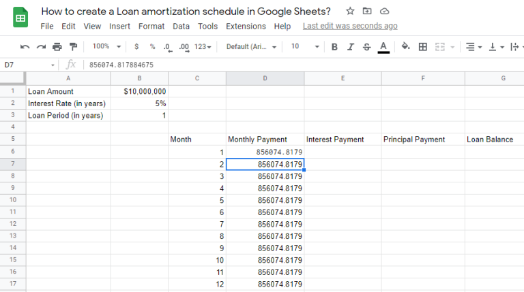Open the borders menu
This screenshot has height=292, width=524.
(x=423, y=47)
